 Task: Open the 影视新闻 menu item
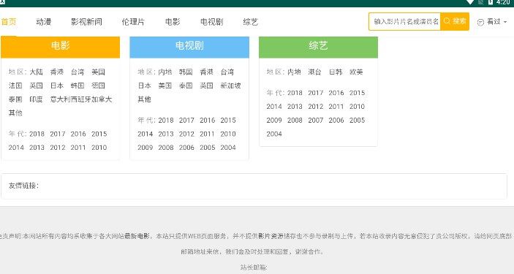pyautogui.click(x=86, y=22)
